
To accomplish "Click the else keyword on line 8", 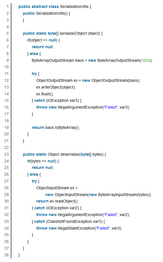I will click(x=34, y=54).
